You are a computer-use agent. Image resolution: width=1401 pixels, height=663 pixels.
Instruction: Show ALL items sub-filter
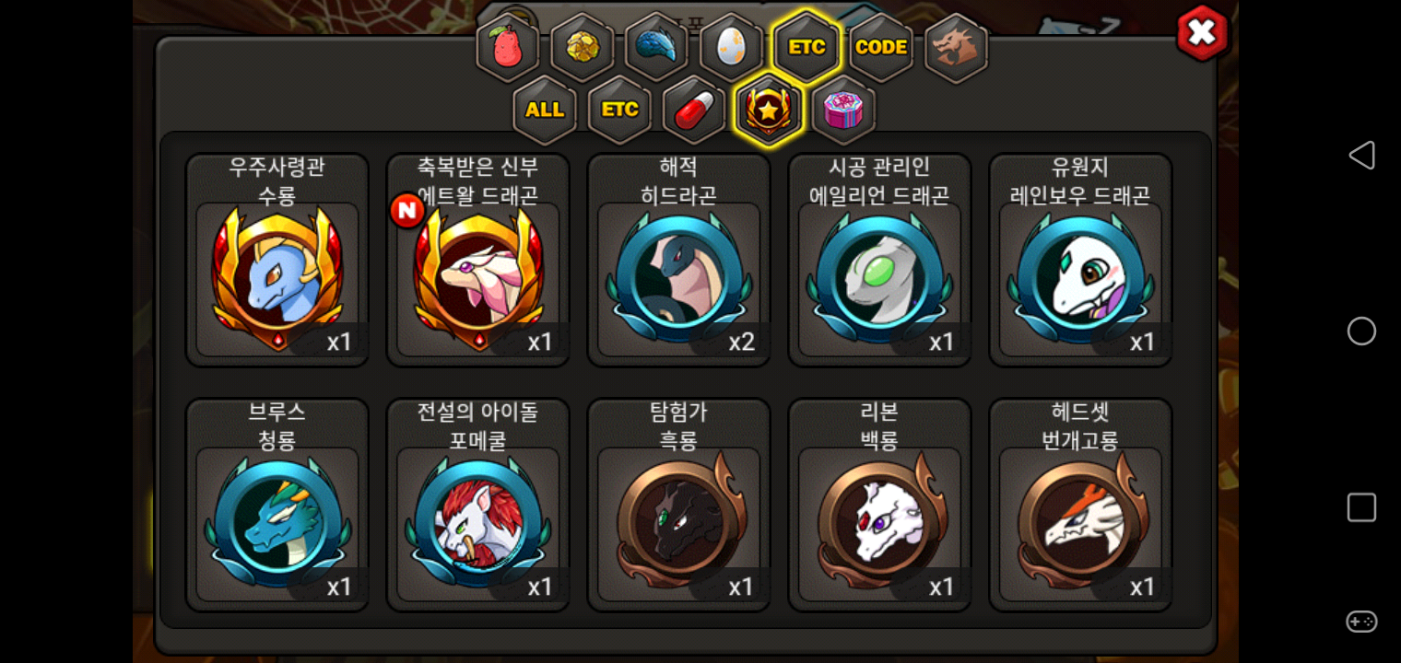545,110
